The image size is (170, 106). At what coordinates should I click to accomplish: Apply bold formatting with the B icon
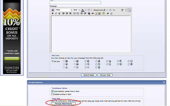tap(52, 13)
